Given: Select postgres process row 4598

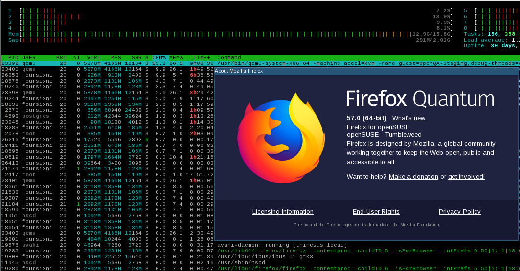Looking at the screenshot, I should (108, 116).
